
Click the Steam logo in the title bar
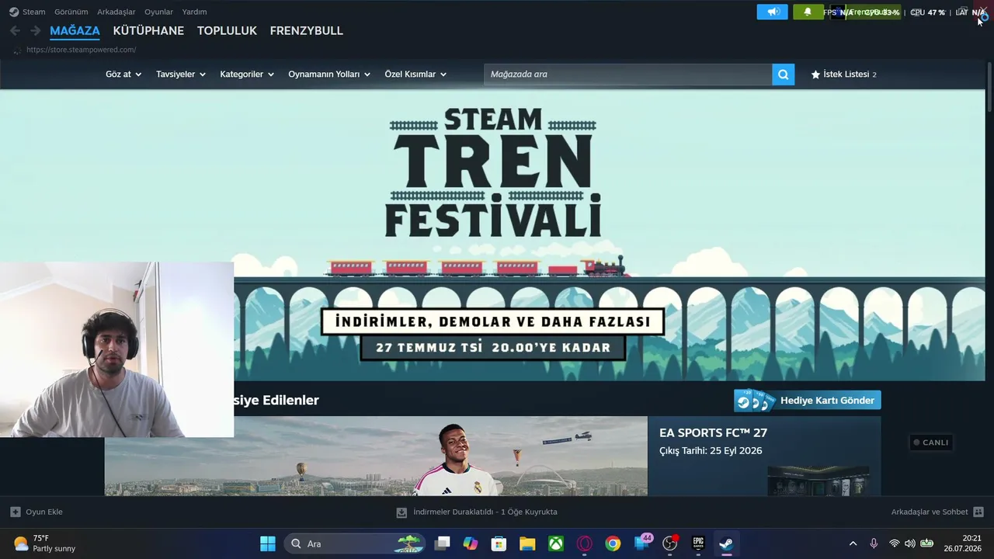pyautogui.click(x=14, y=12)
